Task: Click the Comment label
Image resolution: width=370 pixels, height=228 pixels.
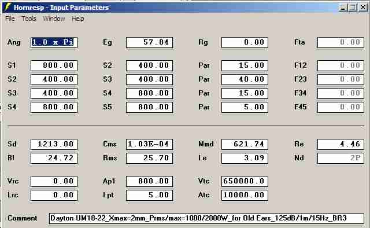Action: [23, 218]
